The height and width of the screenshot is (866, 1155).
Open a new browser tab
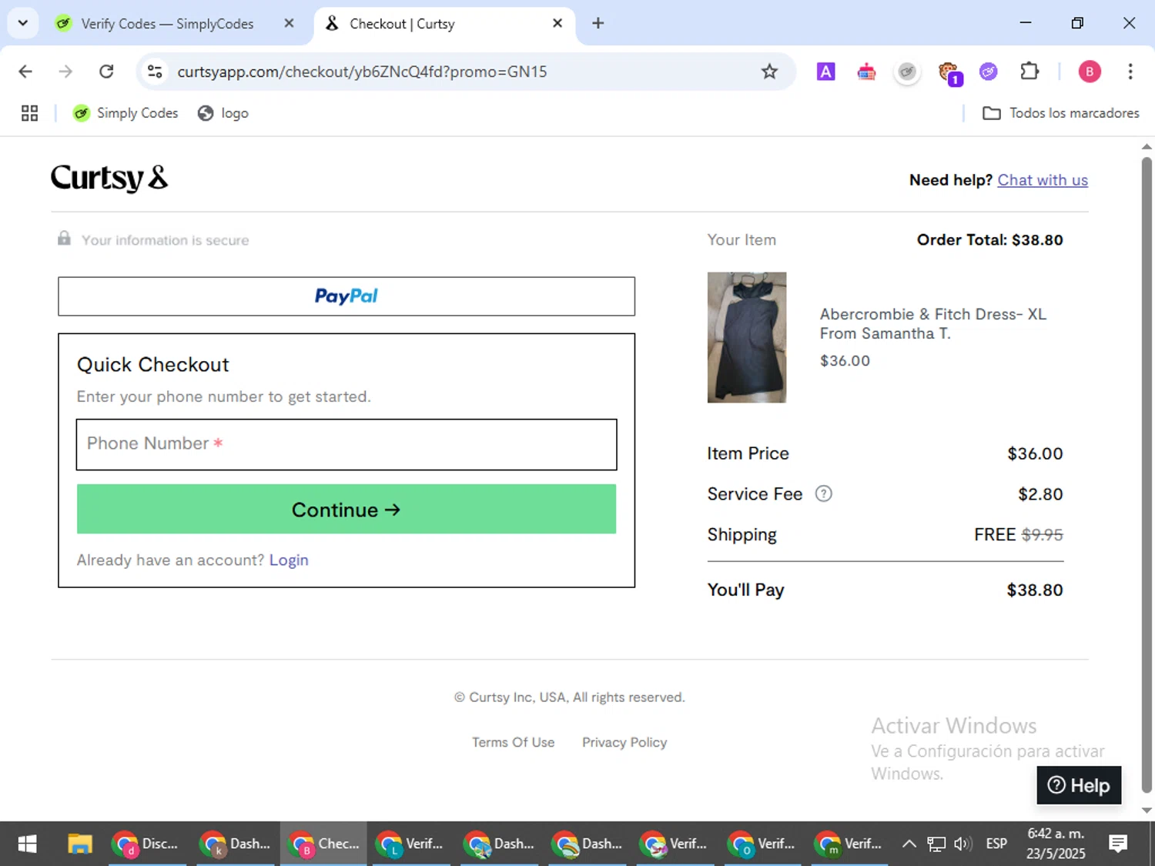(x=598, y=23)
